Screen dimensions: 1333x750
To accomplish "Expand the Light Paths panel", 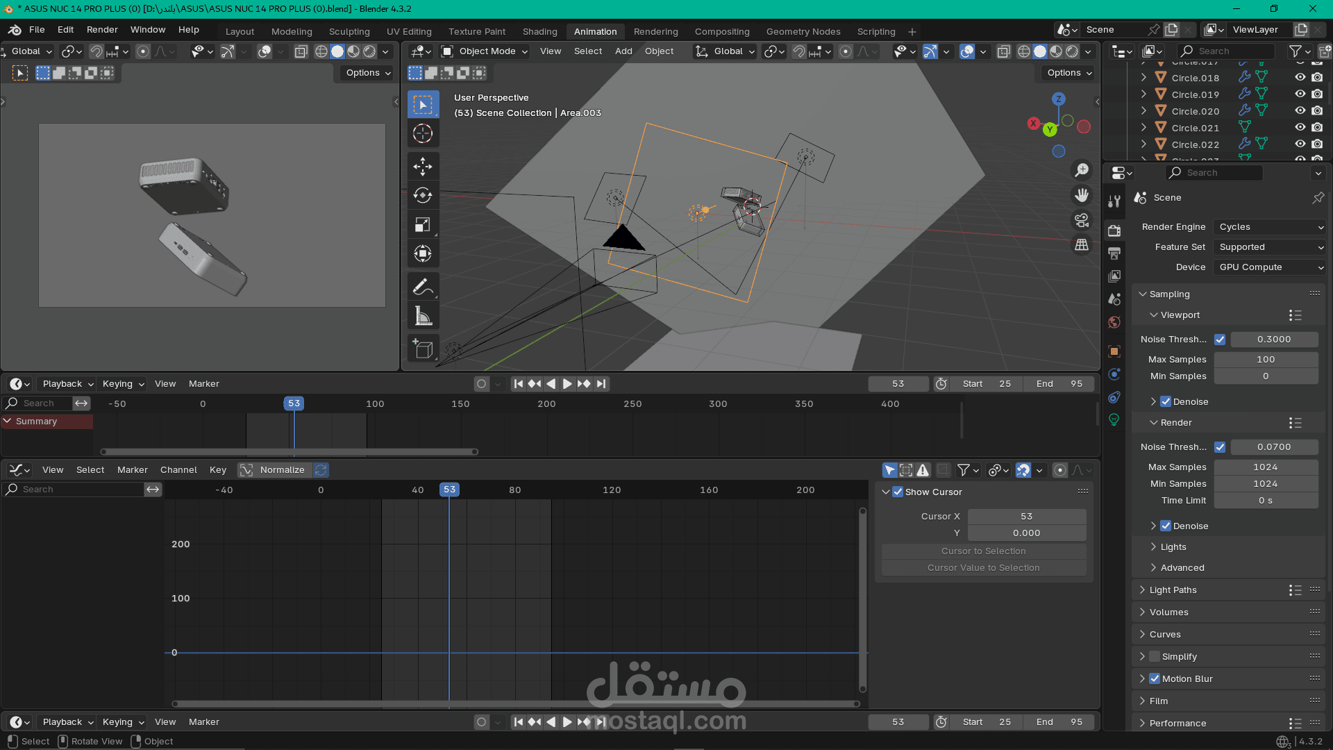I will point(1173,590).
